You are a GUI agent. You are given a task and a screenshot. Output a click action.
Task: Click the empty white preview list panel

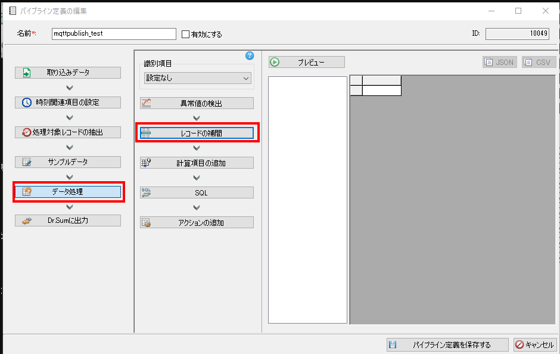307,200
